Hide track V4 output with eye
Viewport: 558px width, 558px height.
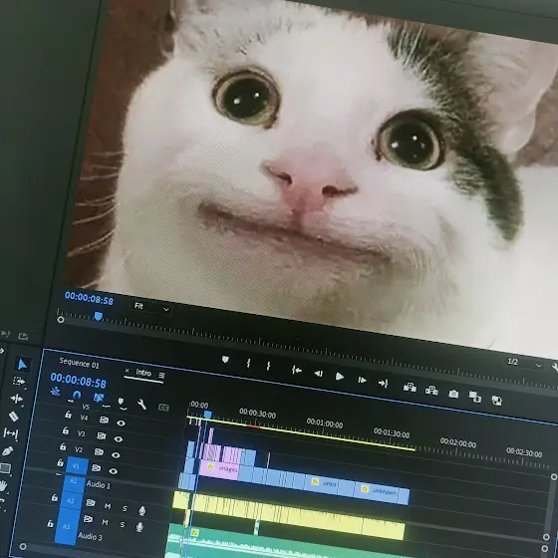point(121,422)
